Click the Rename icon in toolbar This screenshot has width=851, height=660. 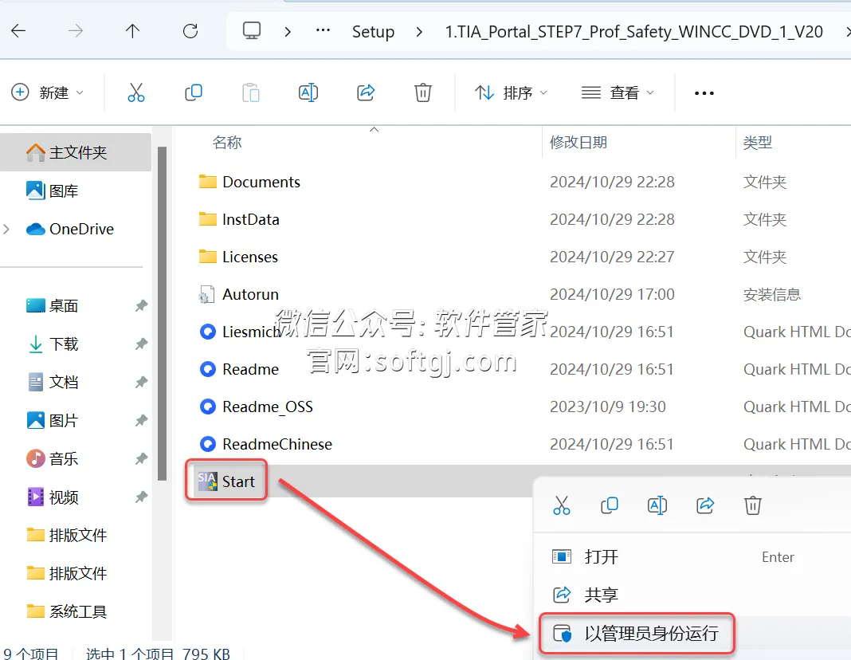click(x=308, y=92)
